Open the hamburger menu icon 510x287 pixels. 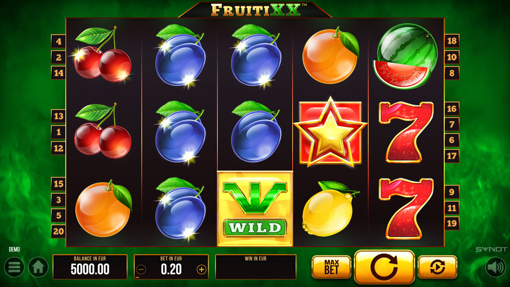[14, 267]
